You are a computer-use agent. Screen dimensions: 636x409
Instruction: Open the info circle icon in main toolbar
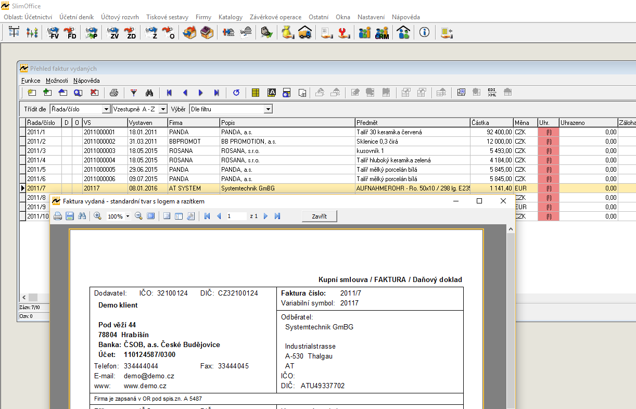[x=425, y=33]
